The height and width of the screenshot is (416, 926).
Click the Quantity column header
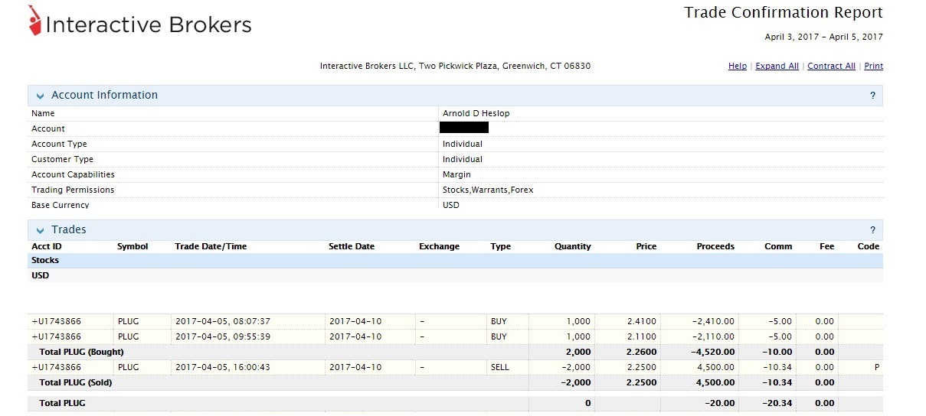pyautogui.click(x=572, y=246)
